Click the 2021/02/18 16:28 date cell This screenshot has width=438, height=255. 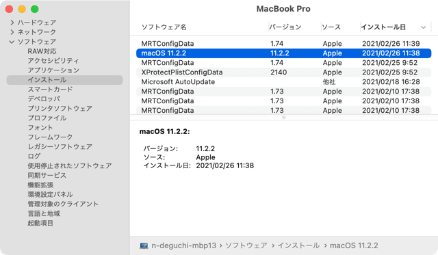[391, 82]
